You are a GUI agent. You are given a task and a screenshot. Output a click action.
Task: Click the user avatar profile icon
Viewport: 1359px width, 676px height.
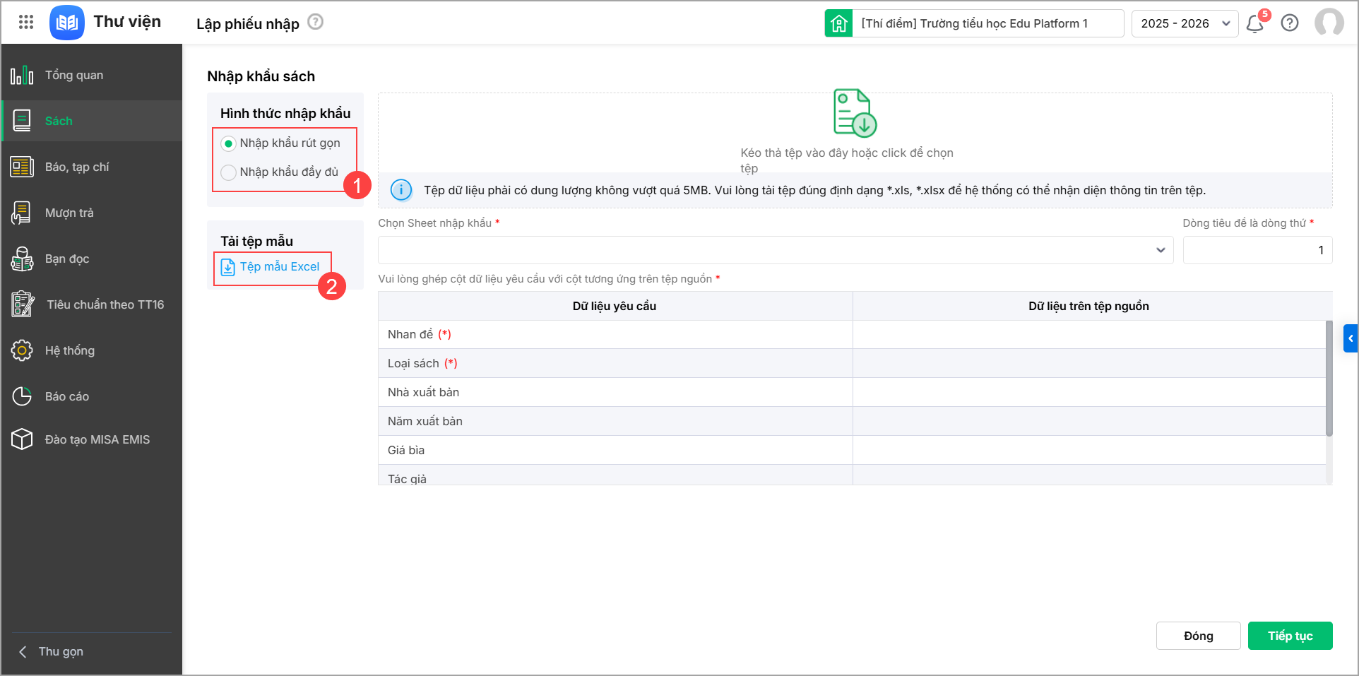(1329, 23)
